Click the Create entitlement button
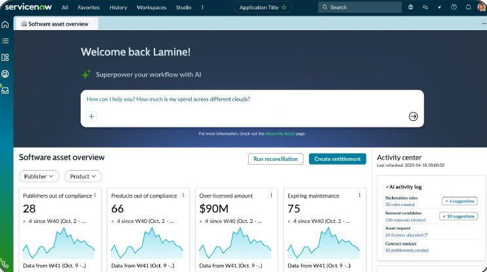Image resolution: width=487 pixels, height=272 pixels. (337, 159)
